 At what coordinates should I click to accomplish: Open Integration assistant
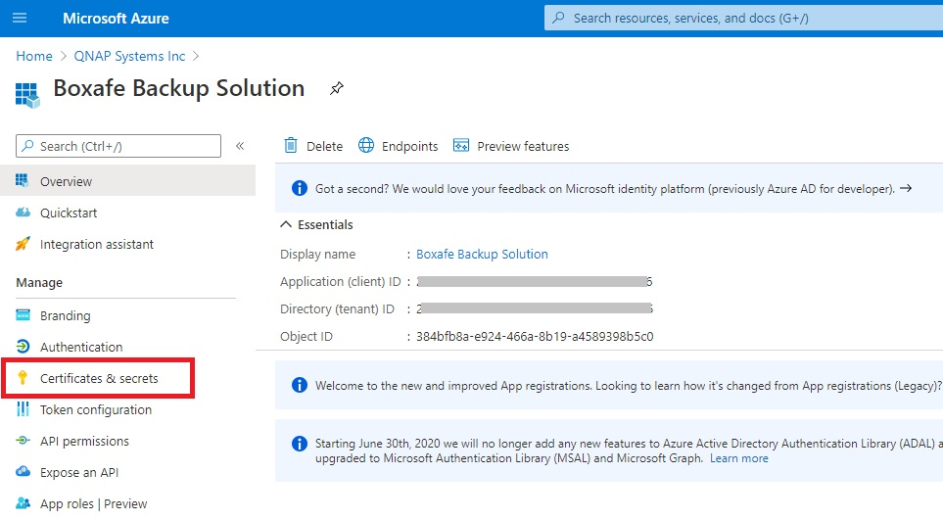(96, 244)
